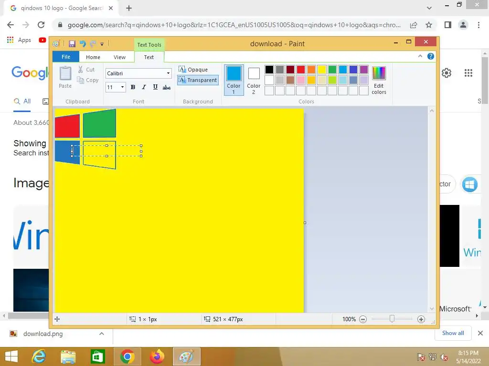Viewport: 489px width, 366px height.
Task: Close the Chrome downloads bar
Action: coord(480,333)
